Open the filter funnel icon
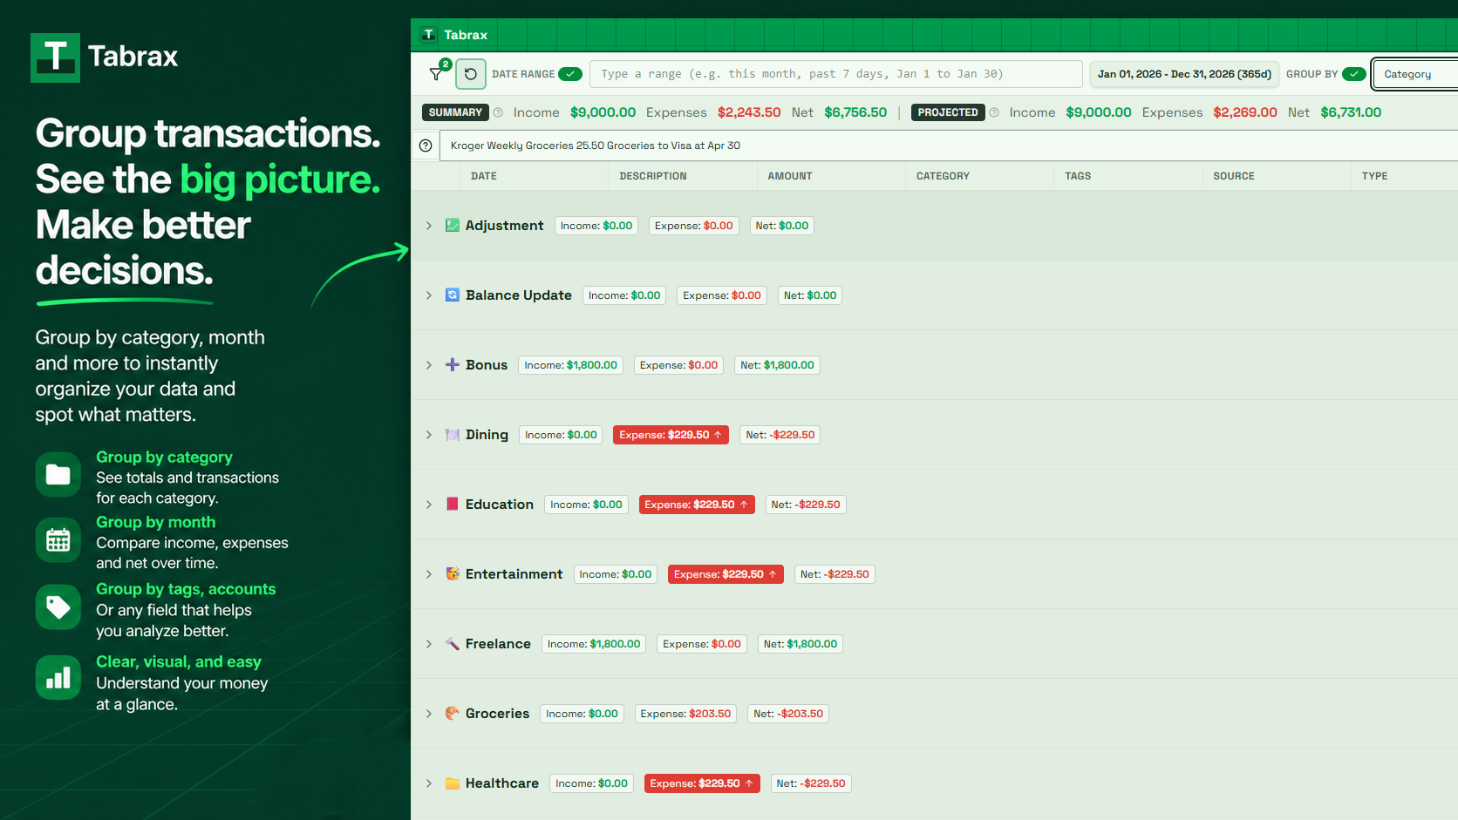Viewport: 1458px width, 820px height. (436, 74)
